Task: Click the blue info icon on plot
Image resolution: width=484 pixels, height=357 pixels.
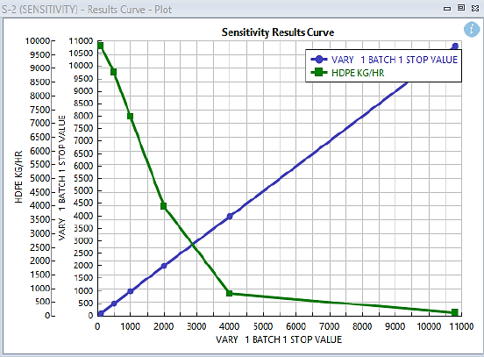Action: click(472, 29)
